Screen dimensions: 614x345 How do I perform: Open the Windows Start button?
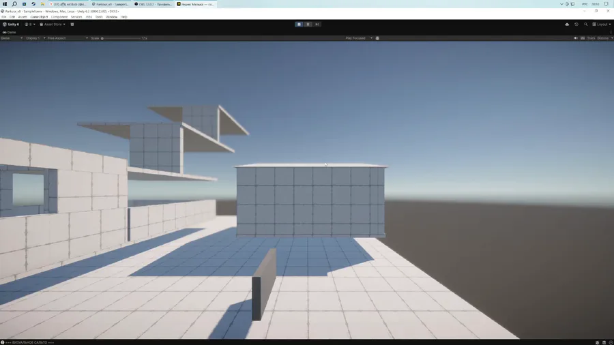click(5, 4)
